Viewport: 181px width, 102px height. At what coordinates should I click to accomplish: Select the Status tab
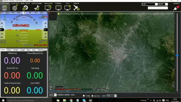tap(28, 50)
